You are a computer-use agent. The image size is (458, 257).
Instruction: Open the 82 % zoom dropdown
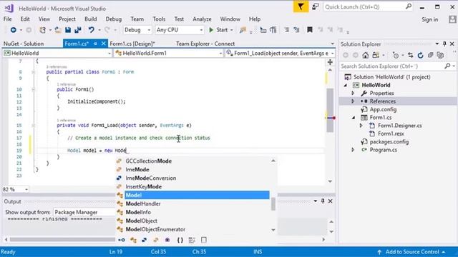tap(15, 189)
